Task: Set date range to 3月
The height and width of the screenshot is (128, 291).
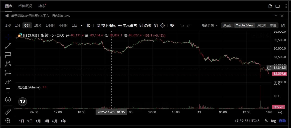Action: tap(46, 121)
